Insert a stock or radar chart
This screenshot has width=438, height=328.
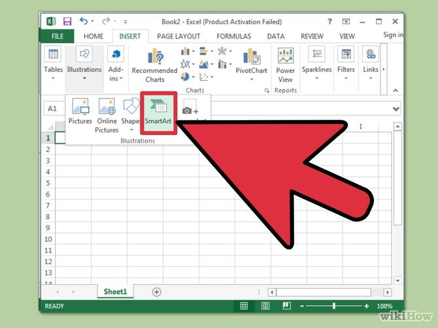[225, 52]
